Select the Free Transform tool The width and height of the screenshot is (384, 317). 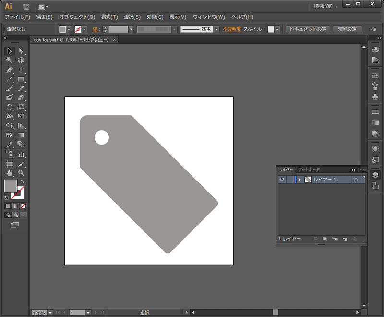pos(21,116)
